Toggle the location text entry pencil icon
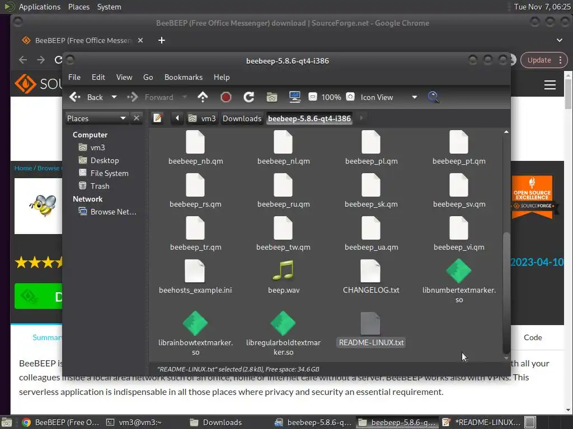The image size is (573, 429). click(157, 118)
